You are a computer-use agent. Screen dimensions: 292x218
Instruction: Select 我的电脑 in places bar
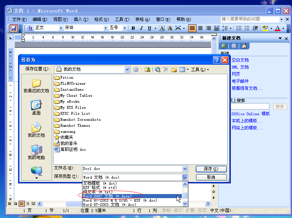[36, 152]
